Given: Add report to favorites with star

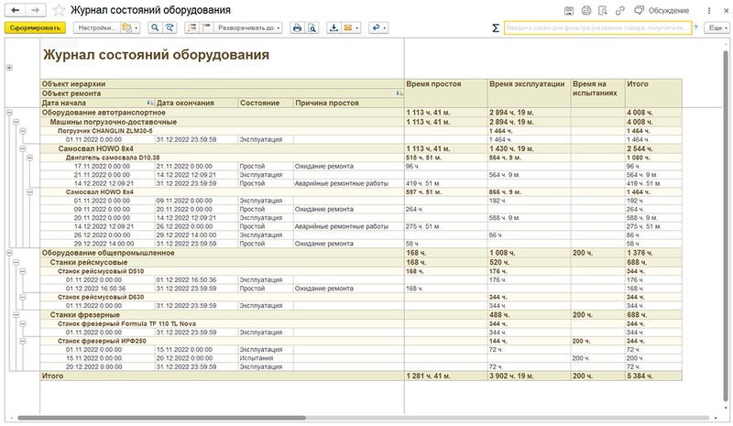Looking at the screenshot, I should 60,10.
